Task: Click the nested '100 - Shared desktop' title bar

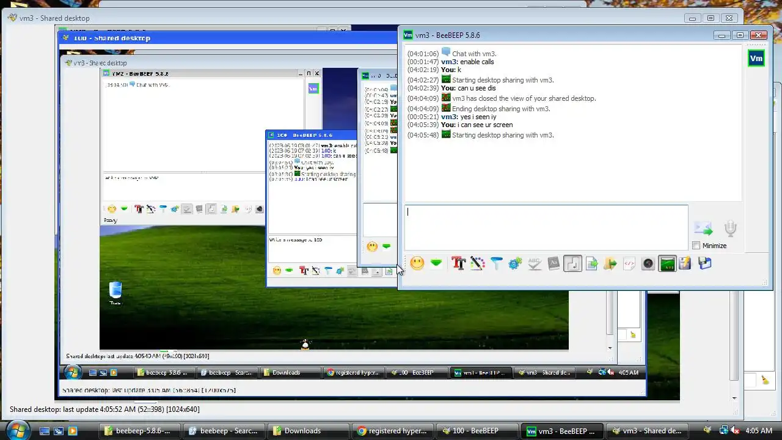Action: point(227,38)
